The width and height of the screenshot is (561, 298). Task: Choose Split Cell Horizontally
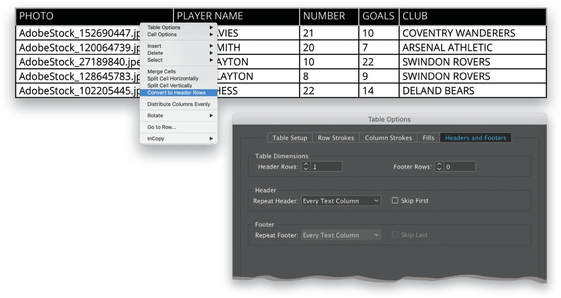(x=178, y=78)
